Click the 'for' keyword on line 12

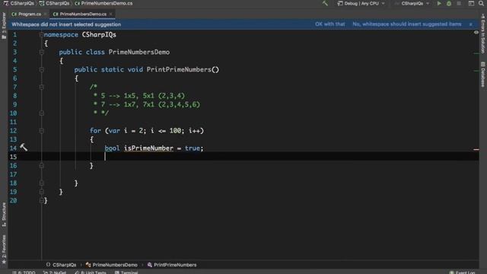[x=95, y=131]
